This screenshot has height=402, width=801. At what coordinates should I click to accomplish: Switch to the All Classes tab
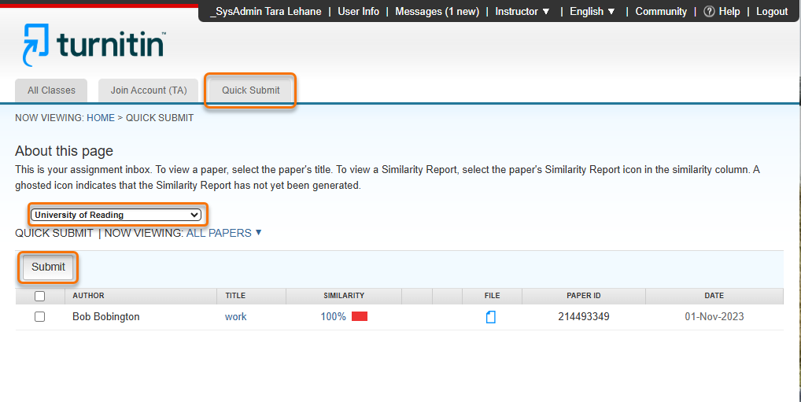pos(51,90)
